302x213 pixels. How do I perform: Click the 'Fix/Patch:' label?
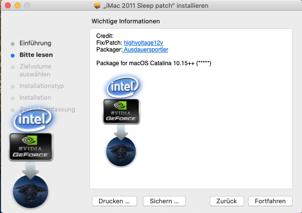point(109,43)
